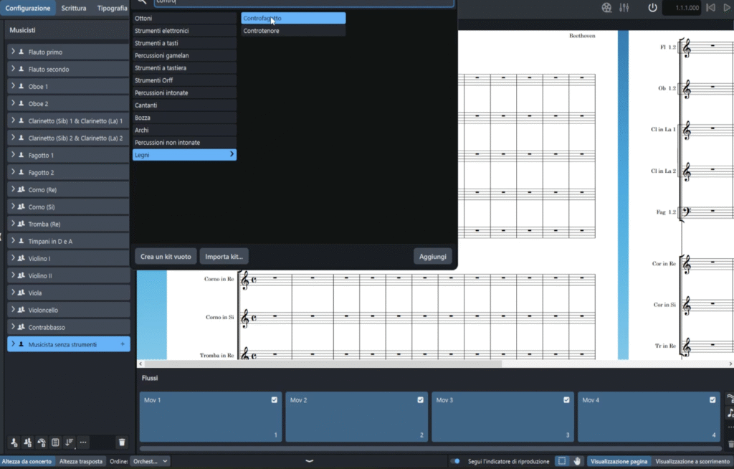This screenshot has width=734, height=469.
Task: Click the add section player icon
Action: (x=28, y=442)
